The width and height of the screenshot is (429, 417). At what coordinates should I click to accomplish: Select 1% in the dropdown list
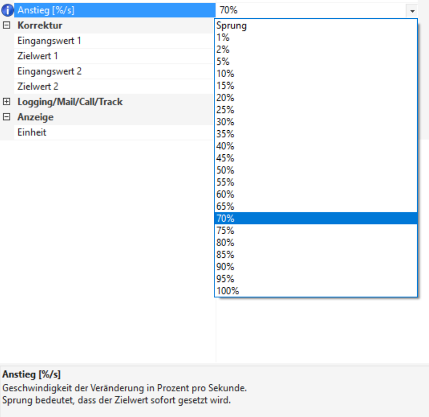tap(223, 38)
